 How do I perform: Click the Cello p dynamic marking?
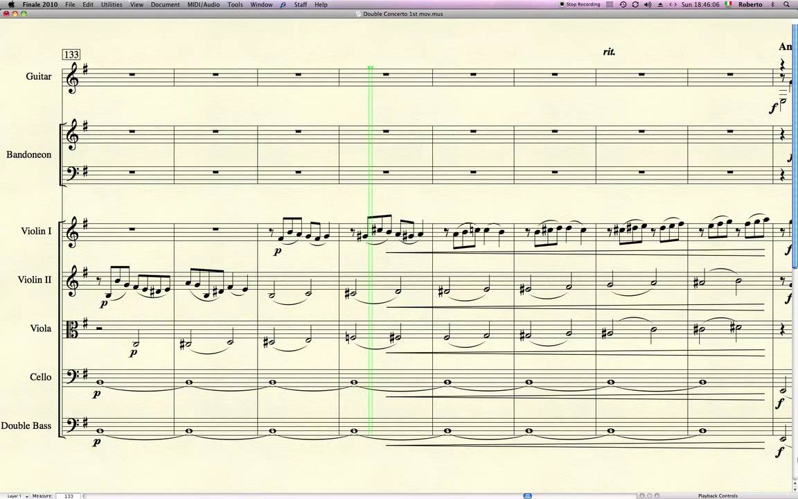97,393
